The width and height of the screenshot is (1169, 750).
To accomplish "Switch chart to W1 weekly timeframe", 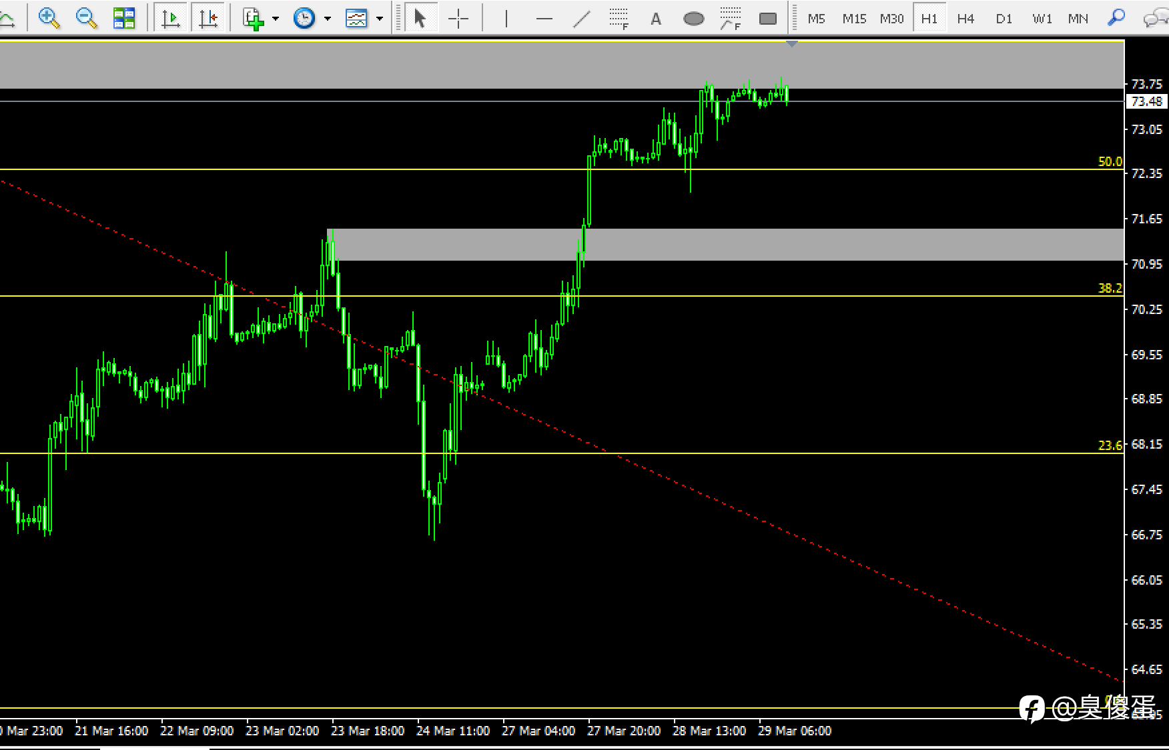I will tap(1042, 19).
